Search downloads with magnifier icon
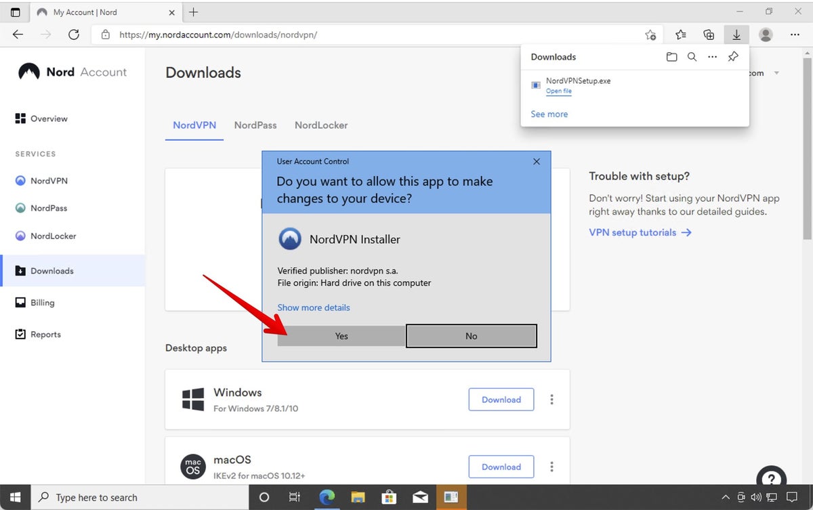 click(x=692, y=57)
